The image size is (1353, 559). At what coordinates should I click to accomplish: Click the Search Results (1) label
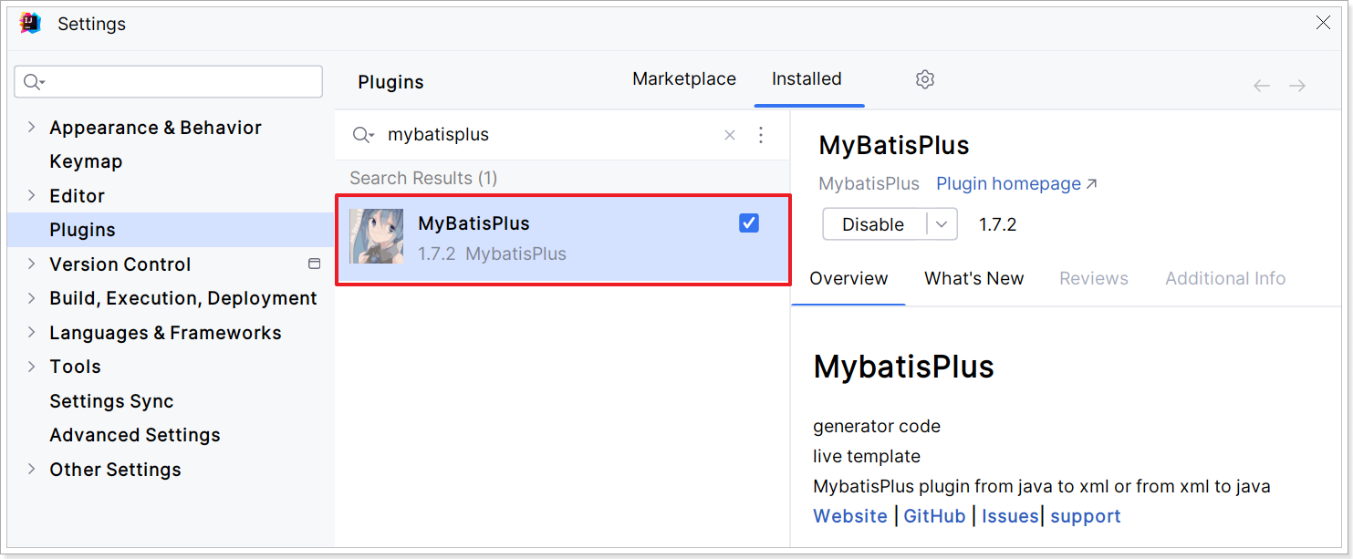tap(423, 178)
